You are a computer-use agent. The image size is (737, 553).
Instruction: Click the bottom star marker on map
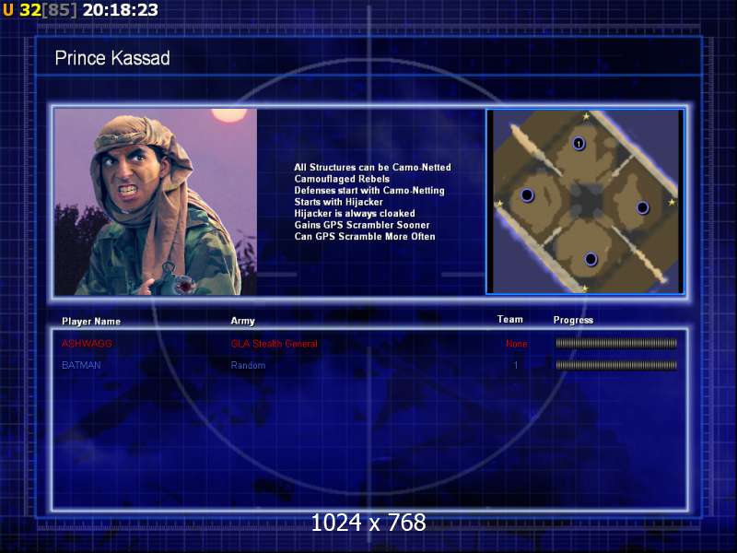pos(585,288)
